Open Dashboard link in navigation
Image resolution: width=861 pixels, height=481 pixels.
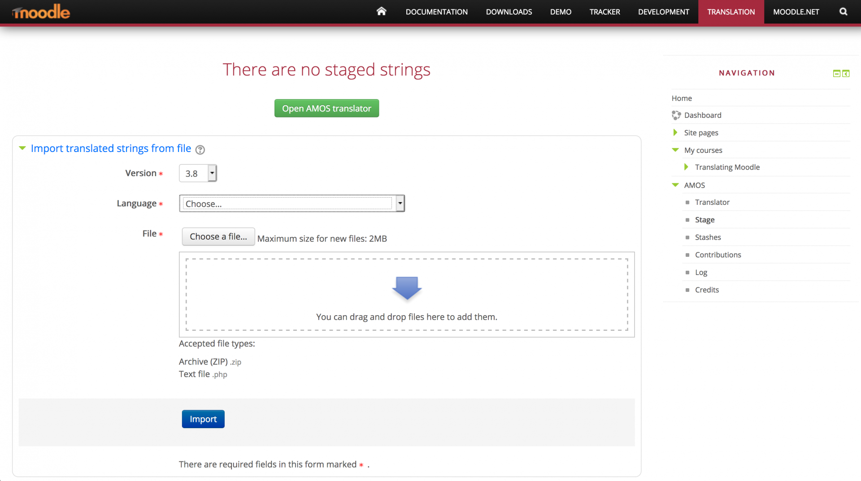tap(703, 115)
